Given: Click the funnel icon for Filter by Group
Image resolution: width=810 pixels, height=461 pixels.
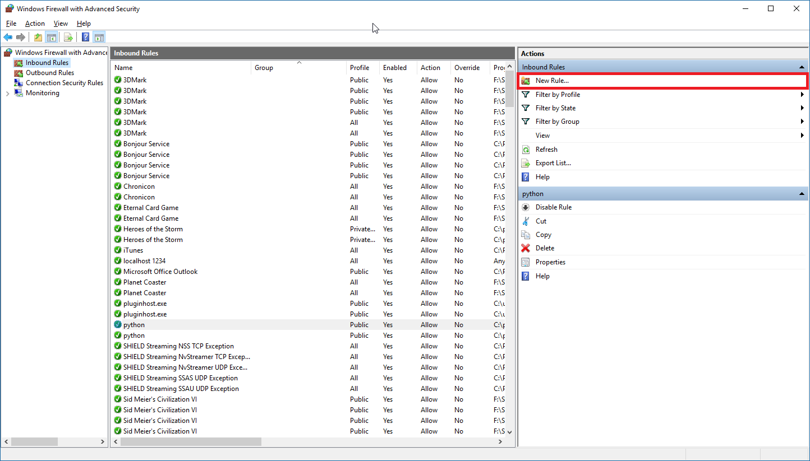Looking at the screenshot, I should (x=526, y=122).
